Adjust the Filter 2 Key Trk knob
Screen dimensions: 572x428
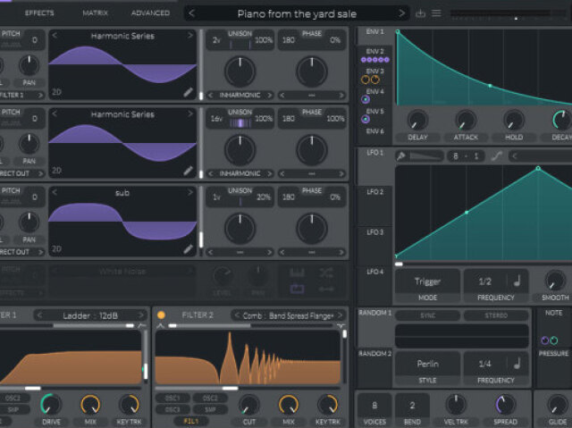(328, 404)
